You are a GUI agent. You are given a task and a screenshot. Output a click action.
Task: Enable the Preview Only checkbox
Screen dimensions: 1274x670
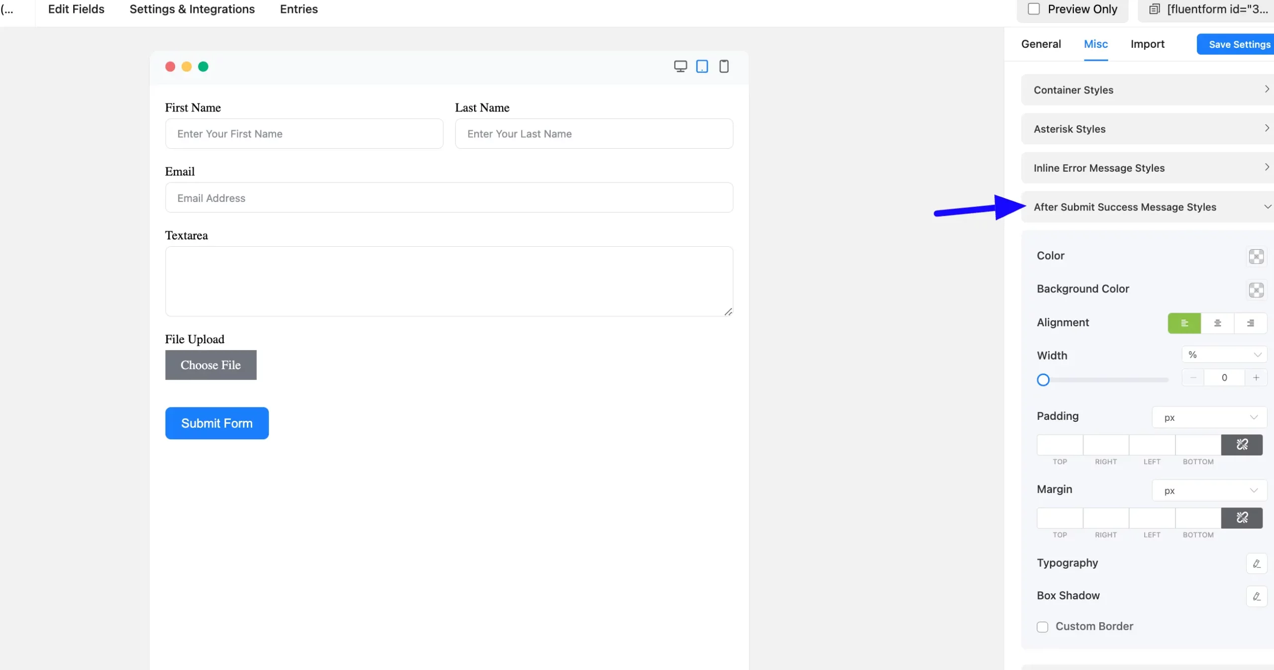pos(1034,9)
